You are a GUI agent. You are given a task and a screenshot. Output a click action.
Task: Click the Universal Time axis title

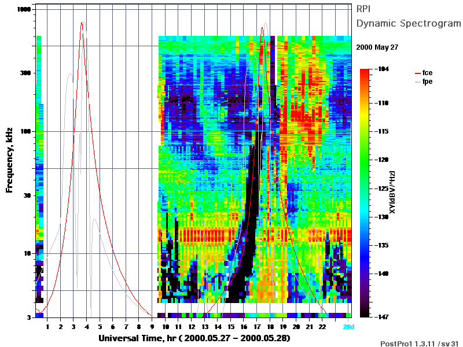click(194, 338)
